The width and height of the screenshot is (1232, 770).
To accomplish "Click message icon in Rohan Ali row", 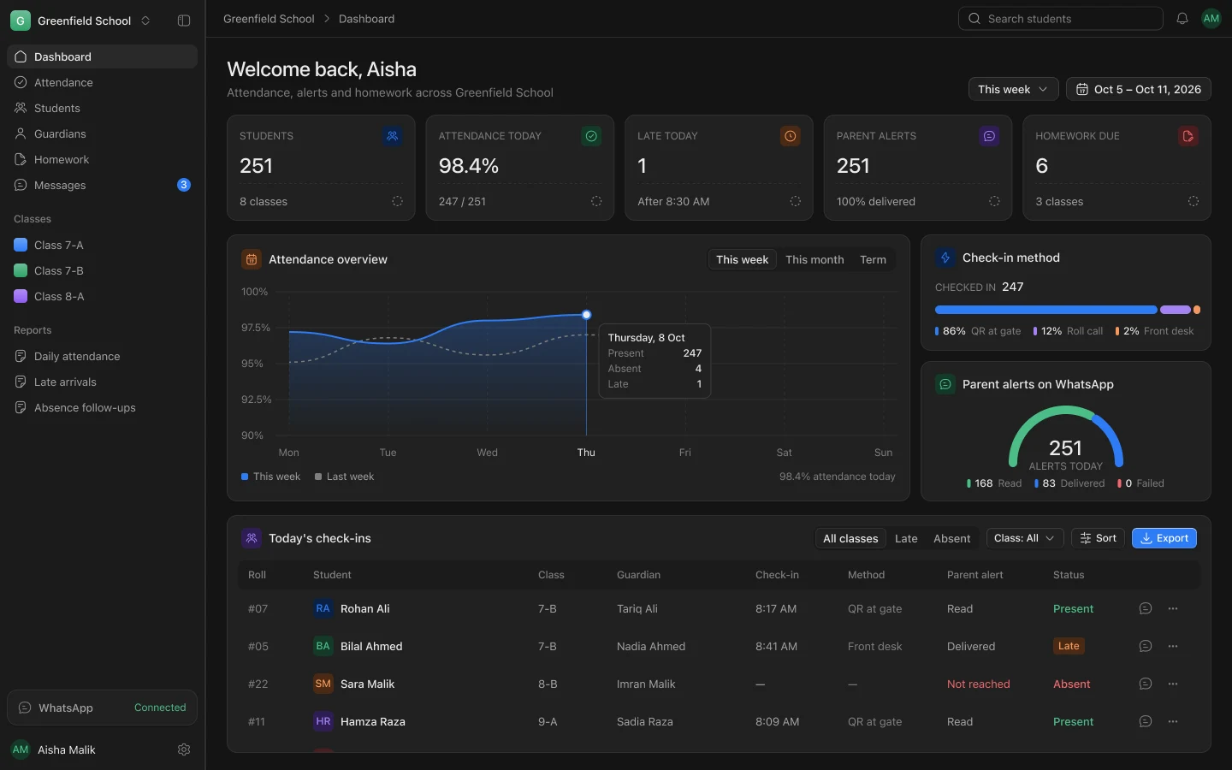I will tap(1146, 608).
